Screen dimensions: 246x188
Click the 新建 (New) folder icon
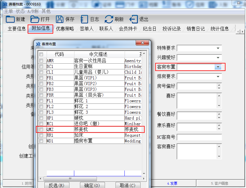pos(10,19)
